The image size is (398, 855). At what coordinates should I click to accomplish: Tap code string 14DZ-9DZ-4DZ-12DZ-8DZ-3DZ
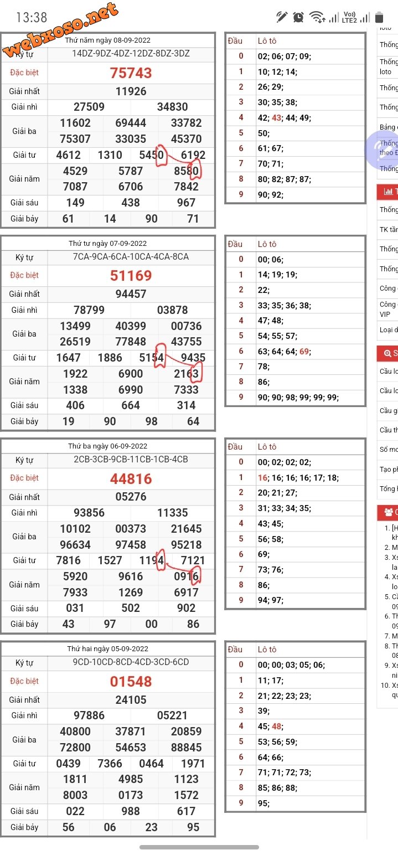pos(131,54)
